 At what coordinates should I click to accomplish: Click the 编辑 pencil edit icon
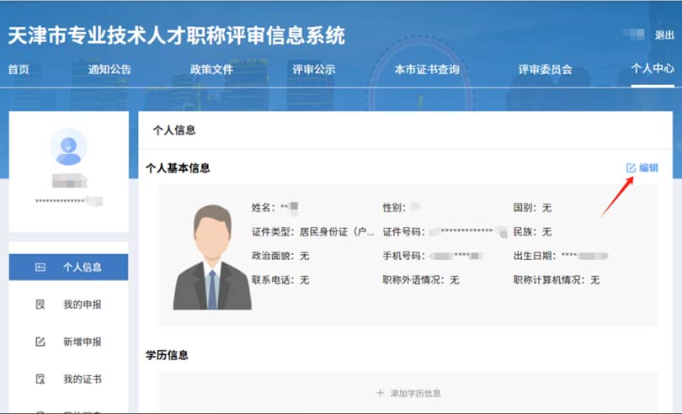[631, 168]
